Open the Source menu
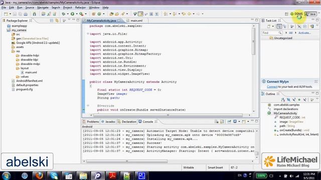The width and height of the screenshot is (321, 180). pyautogui.click(x=30, y=7)
